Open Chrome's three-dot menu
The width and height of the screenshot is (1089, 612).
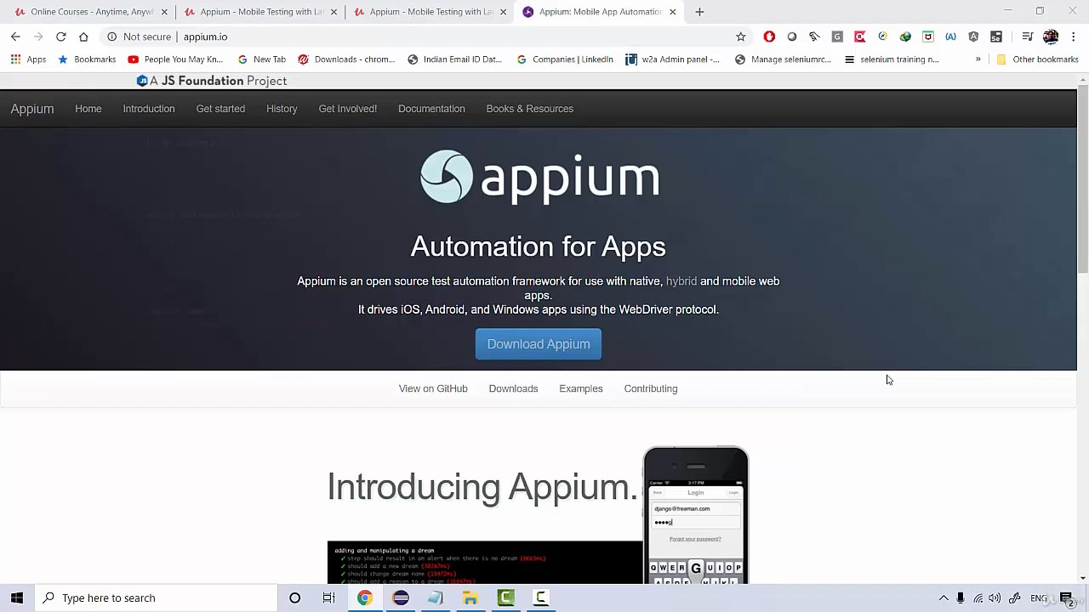click(1074, 37)
